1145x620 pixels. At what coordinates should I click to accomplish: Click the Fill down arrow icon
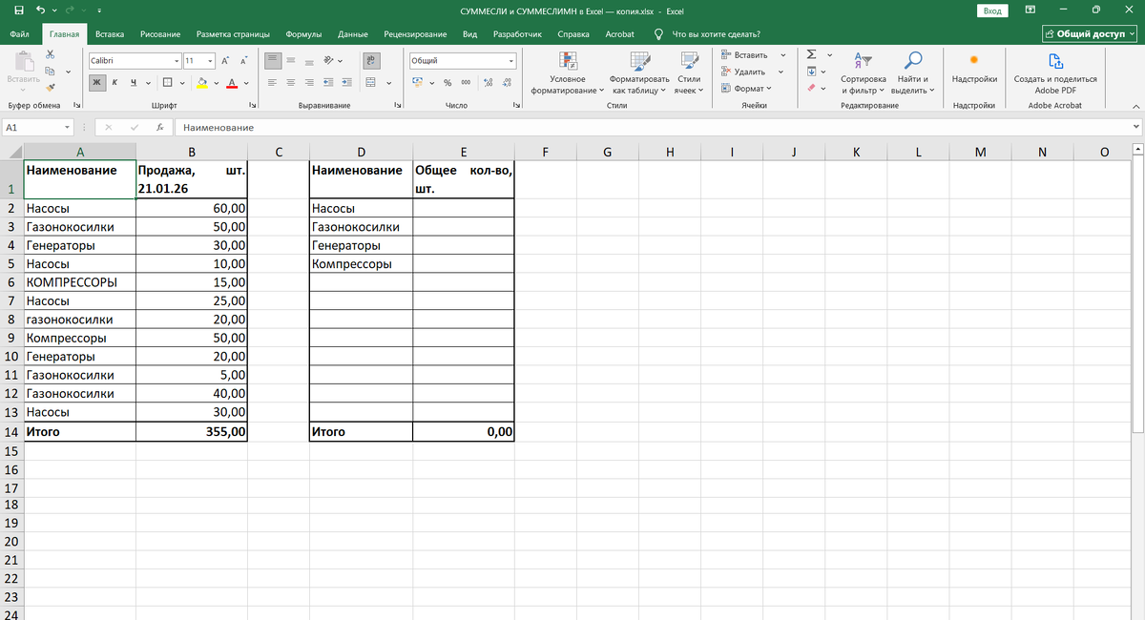tap(811, 72)
